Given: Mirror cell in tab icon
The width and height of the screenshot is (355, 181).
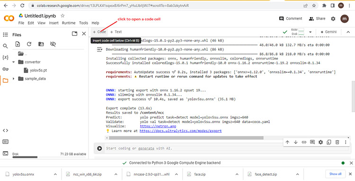Looking at the screenshot, I should click(x=329, y=142).
